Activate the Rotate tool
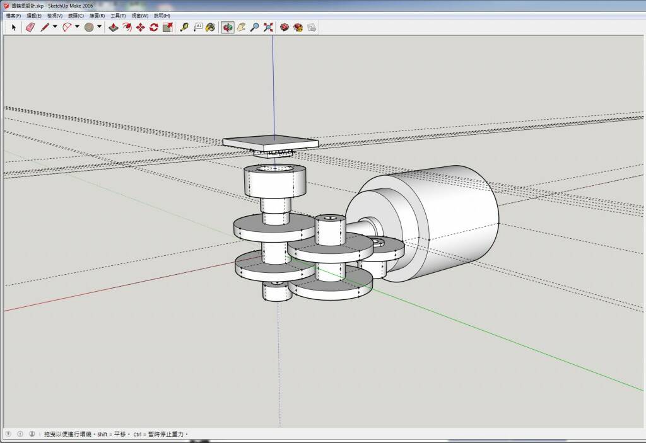This screenshot has height=443, width=646. tap(154, 28)
